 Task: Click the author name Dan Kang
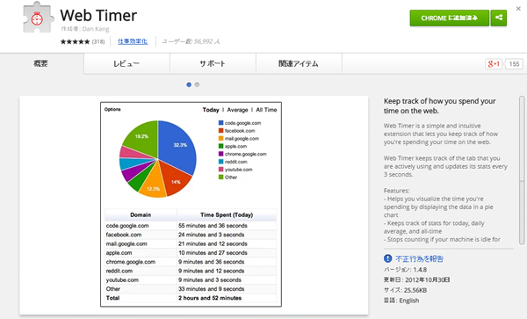pos(96,29)
